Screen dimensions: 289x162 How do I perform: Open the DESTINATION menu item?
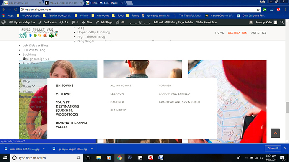(x=237, y=33)
